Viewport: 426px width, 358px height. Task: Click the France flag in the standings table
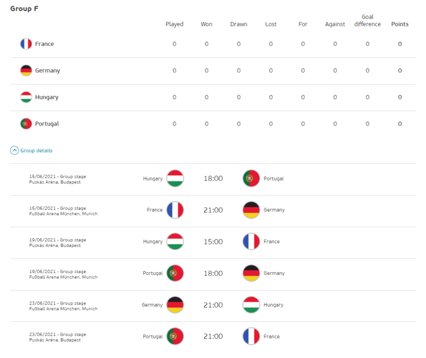tap(26, 44)
